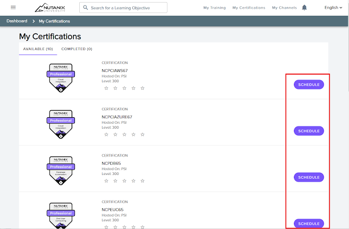This screenshot has width=349, height=229.
Task: Focus the Search for a Learning Objective field
Action: tap(123, 8)
